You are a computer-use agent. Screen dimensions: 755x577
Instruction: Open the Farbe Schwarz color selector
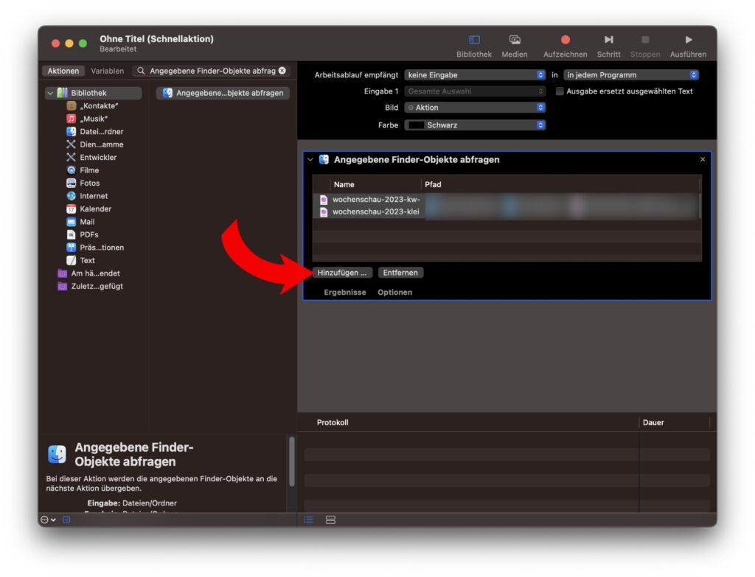pos(475,125)
